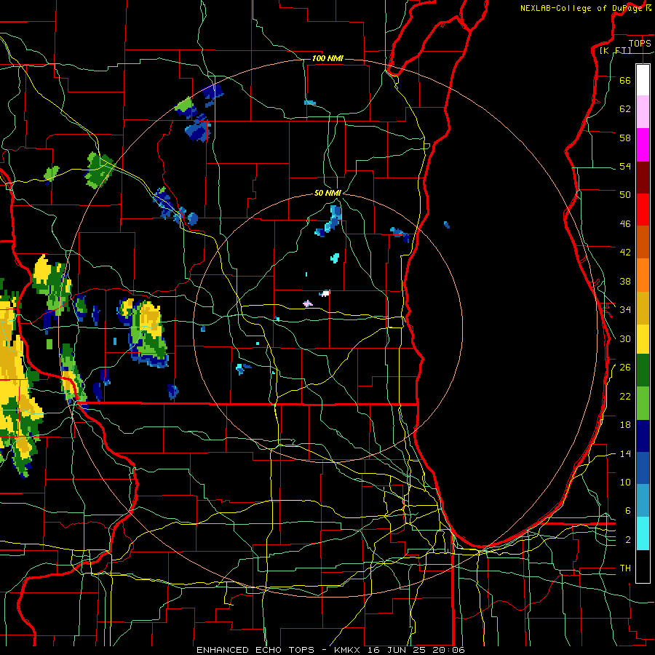Viewport: 655px width, 655px height.
Task: Click the 66 scale value
Action: coord(625,80)
